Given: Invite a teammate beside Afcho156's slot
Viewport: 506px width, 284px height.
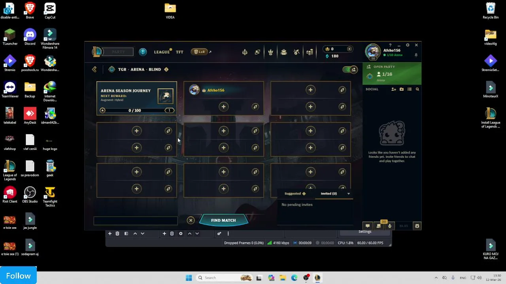Looking at the screenshot, I should coord(223,107).
